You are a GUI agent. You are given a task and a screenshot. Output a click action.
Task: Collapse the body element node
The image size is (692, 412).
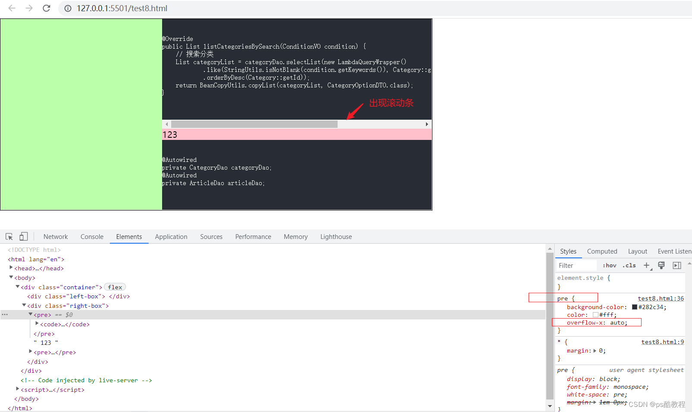pos(11,277)
